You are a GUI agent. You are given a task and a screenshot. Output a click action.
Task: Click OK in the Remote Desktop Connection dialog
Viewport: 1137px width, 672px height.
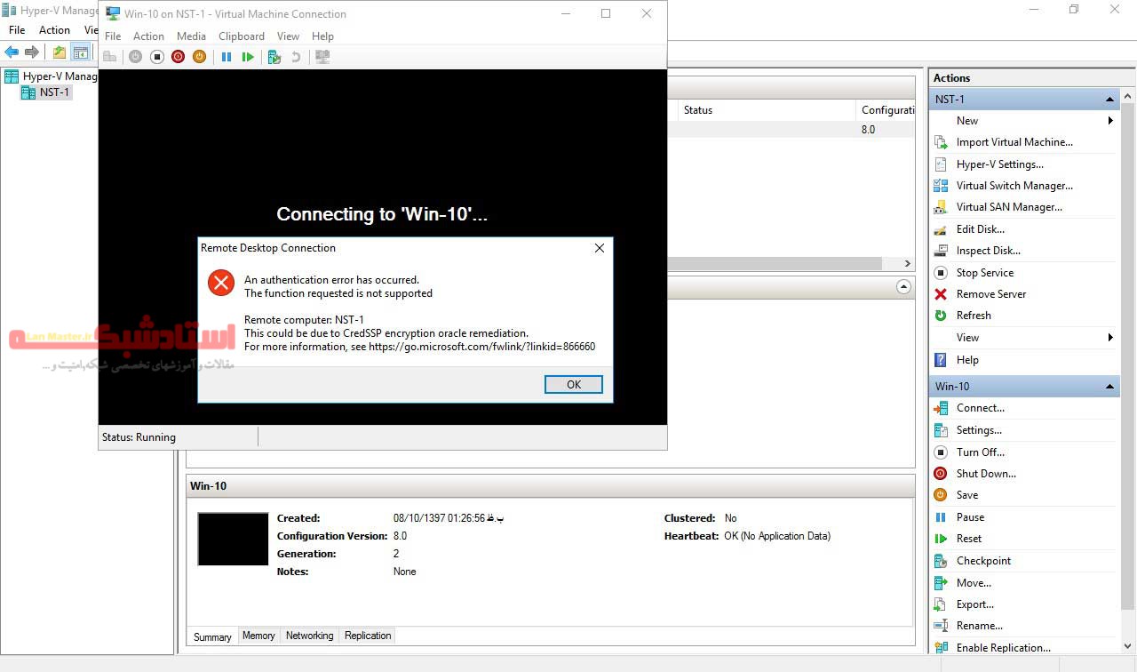coord(574,384)
